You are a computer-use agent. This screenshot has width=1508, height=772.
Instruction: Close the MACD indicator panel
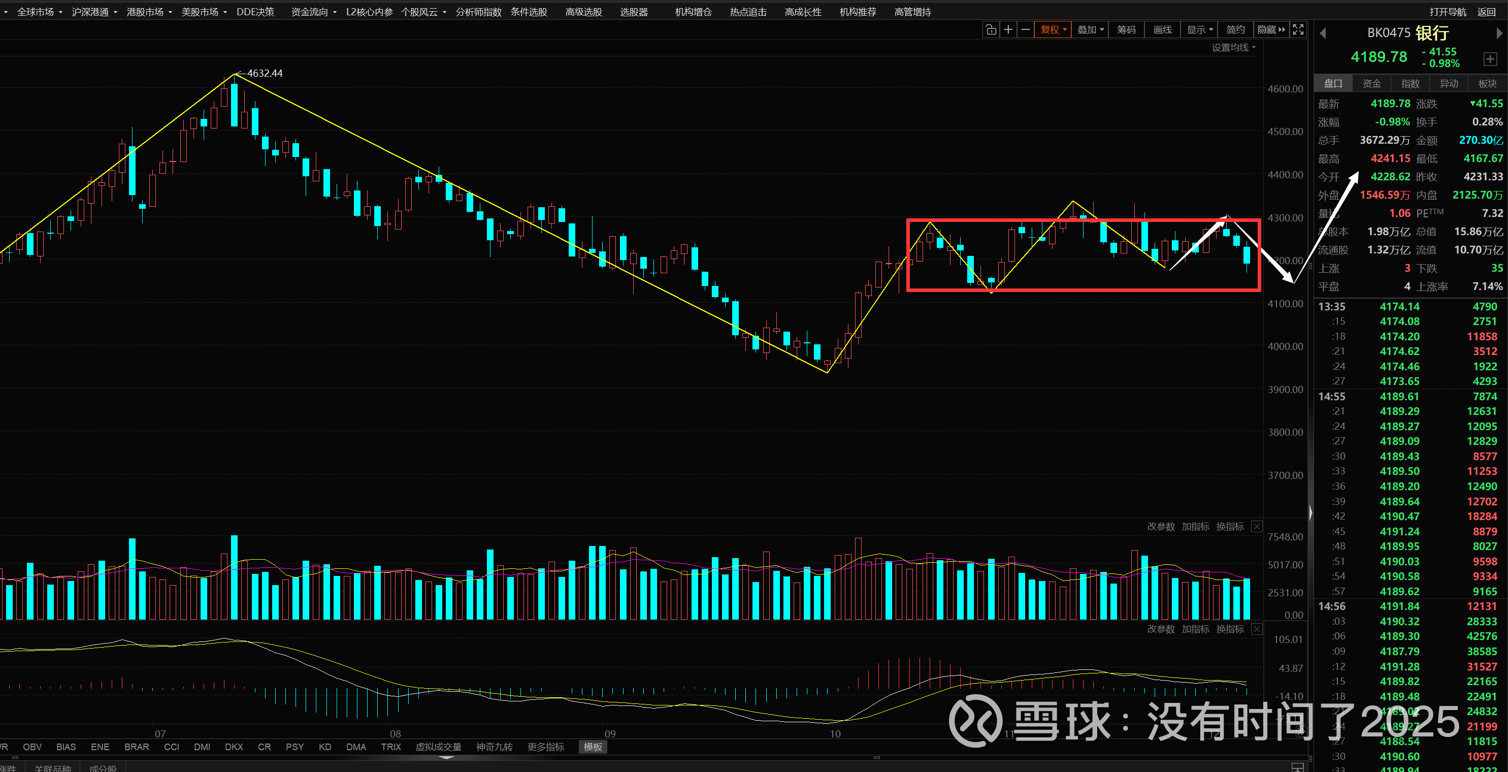pyautogui.click(x=1256, y=629)
